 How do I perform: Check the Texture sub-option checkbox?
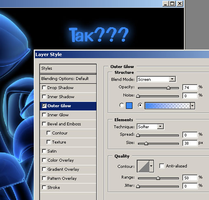click(x=49, y=142)
